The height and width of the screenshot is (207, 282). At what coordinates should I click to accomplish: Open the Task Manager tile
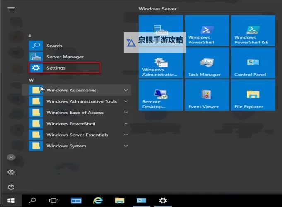[207, 63]
